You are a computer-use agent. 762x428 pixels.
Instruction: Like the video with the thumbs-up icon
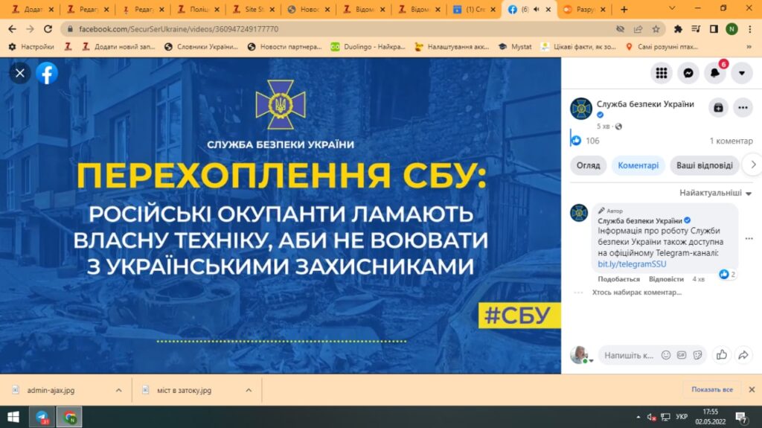[720, 355]
